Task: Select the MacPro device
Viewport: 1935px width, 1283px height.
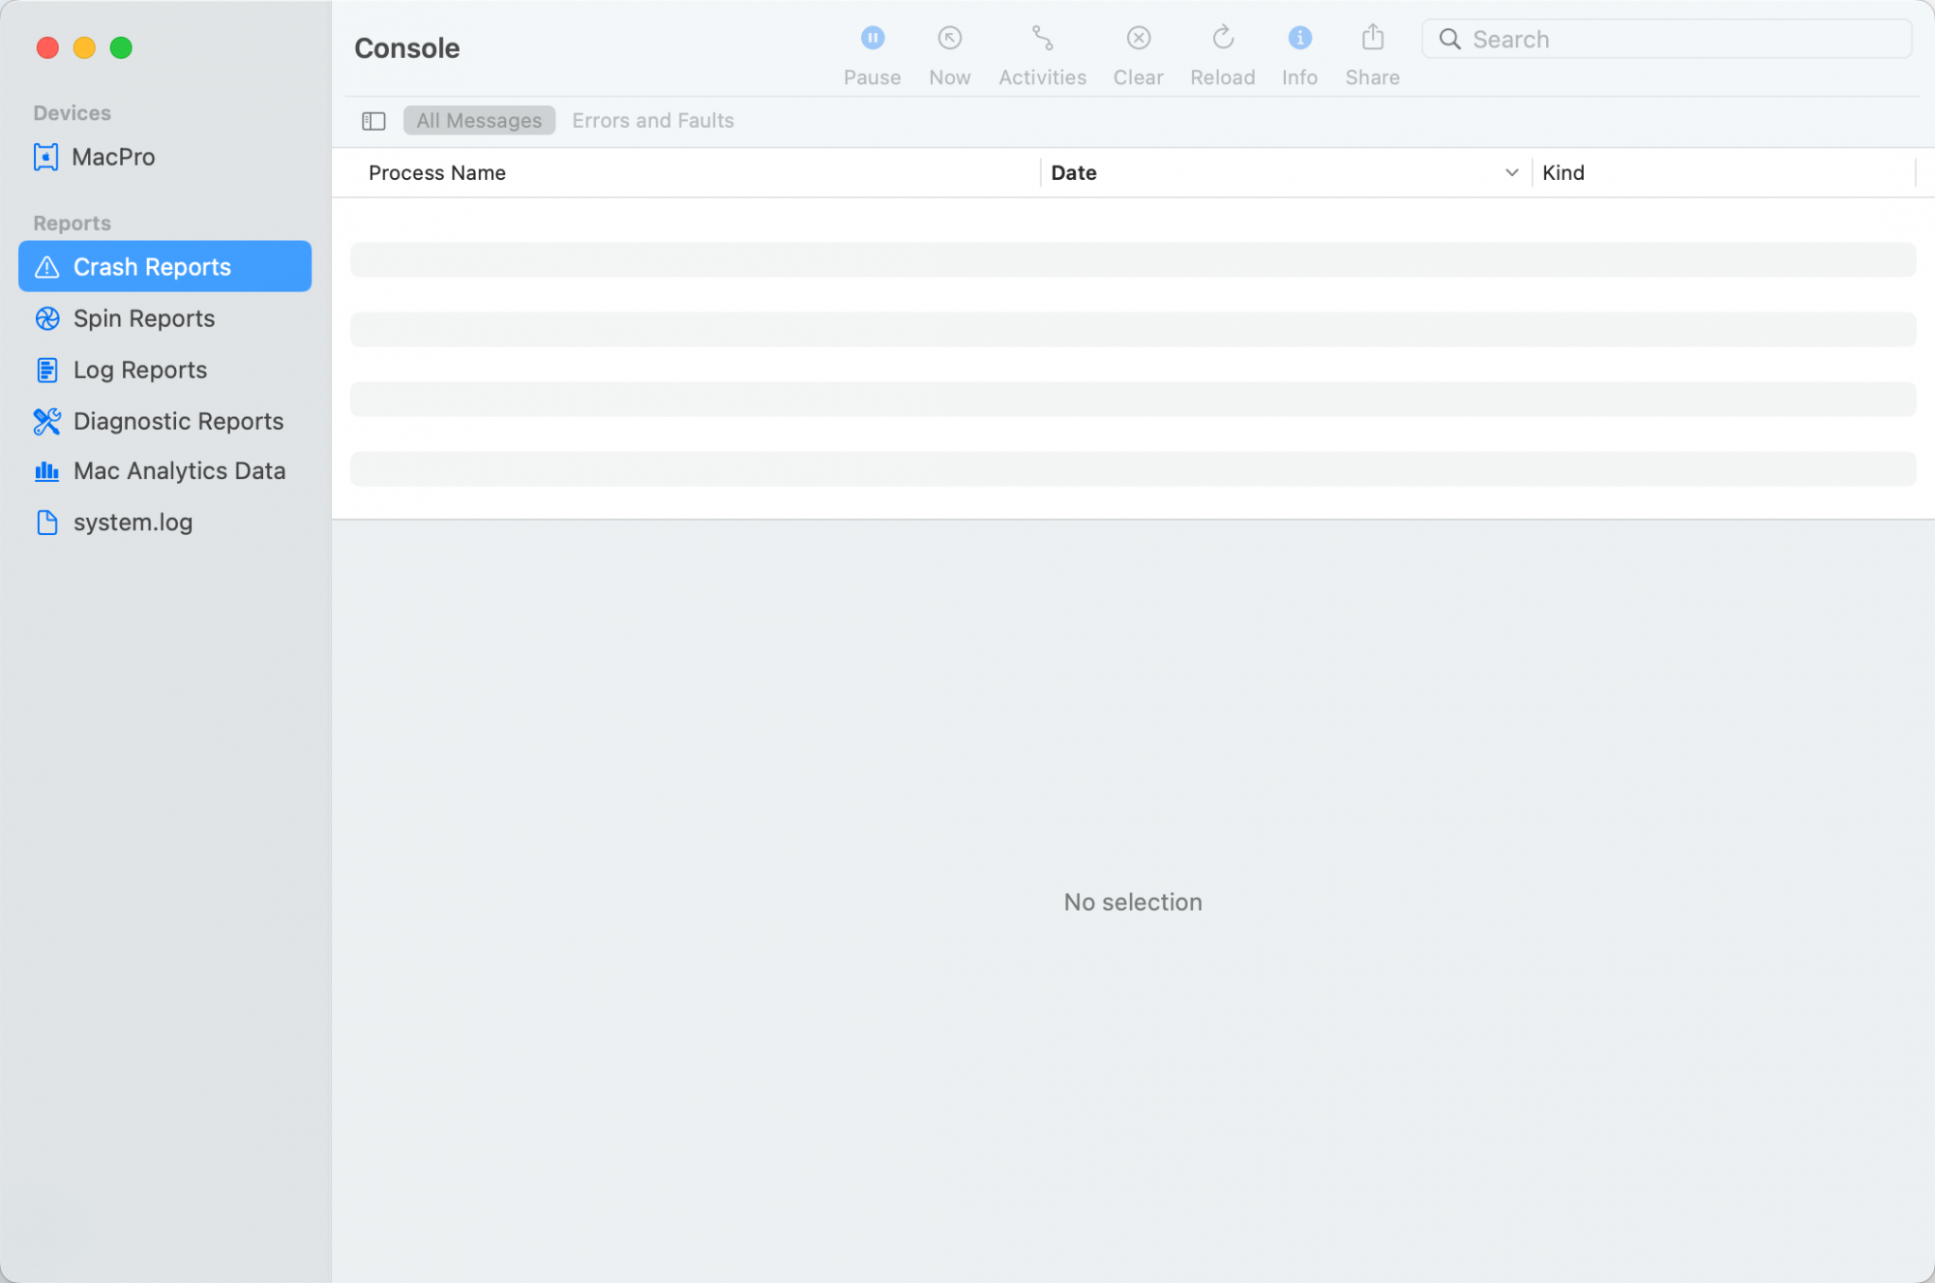Action: [113, 157]
